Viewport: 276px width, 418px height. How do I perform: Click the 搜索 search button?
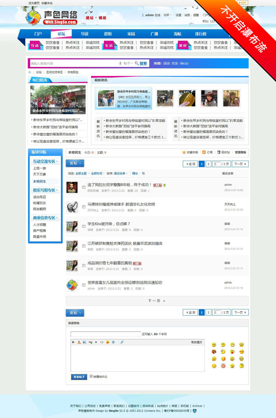click(x=141, y=63)
